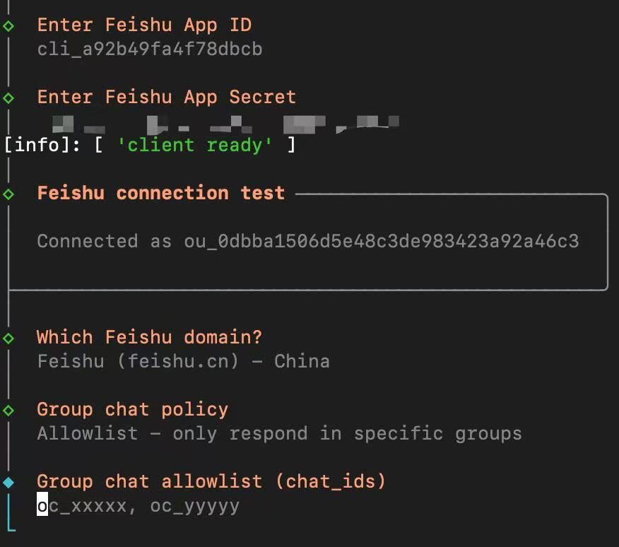Click the Group chat allowlist input line
Image resolution: width=619 pixels, height=547 pixels.
pyautogui.click(x=138, y=506)
